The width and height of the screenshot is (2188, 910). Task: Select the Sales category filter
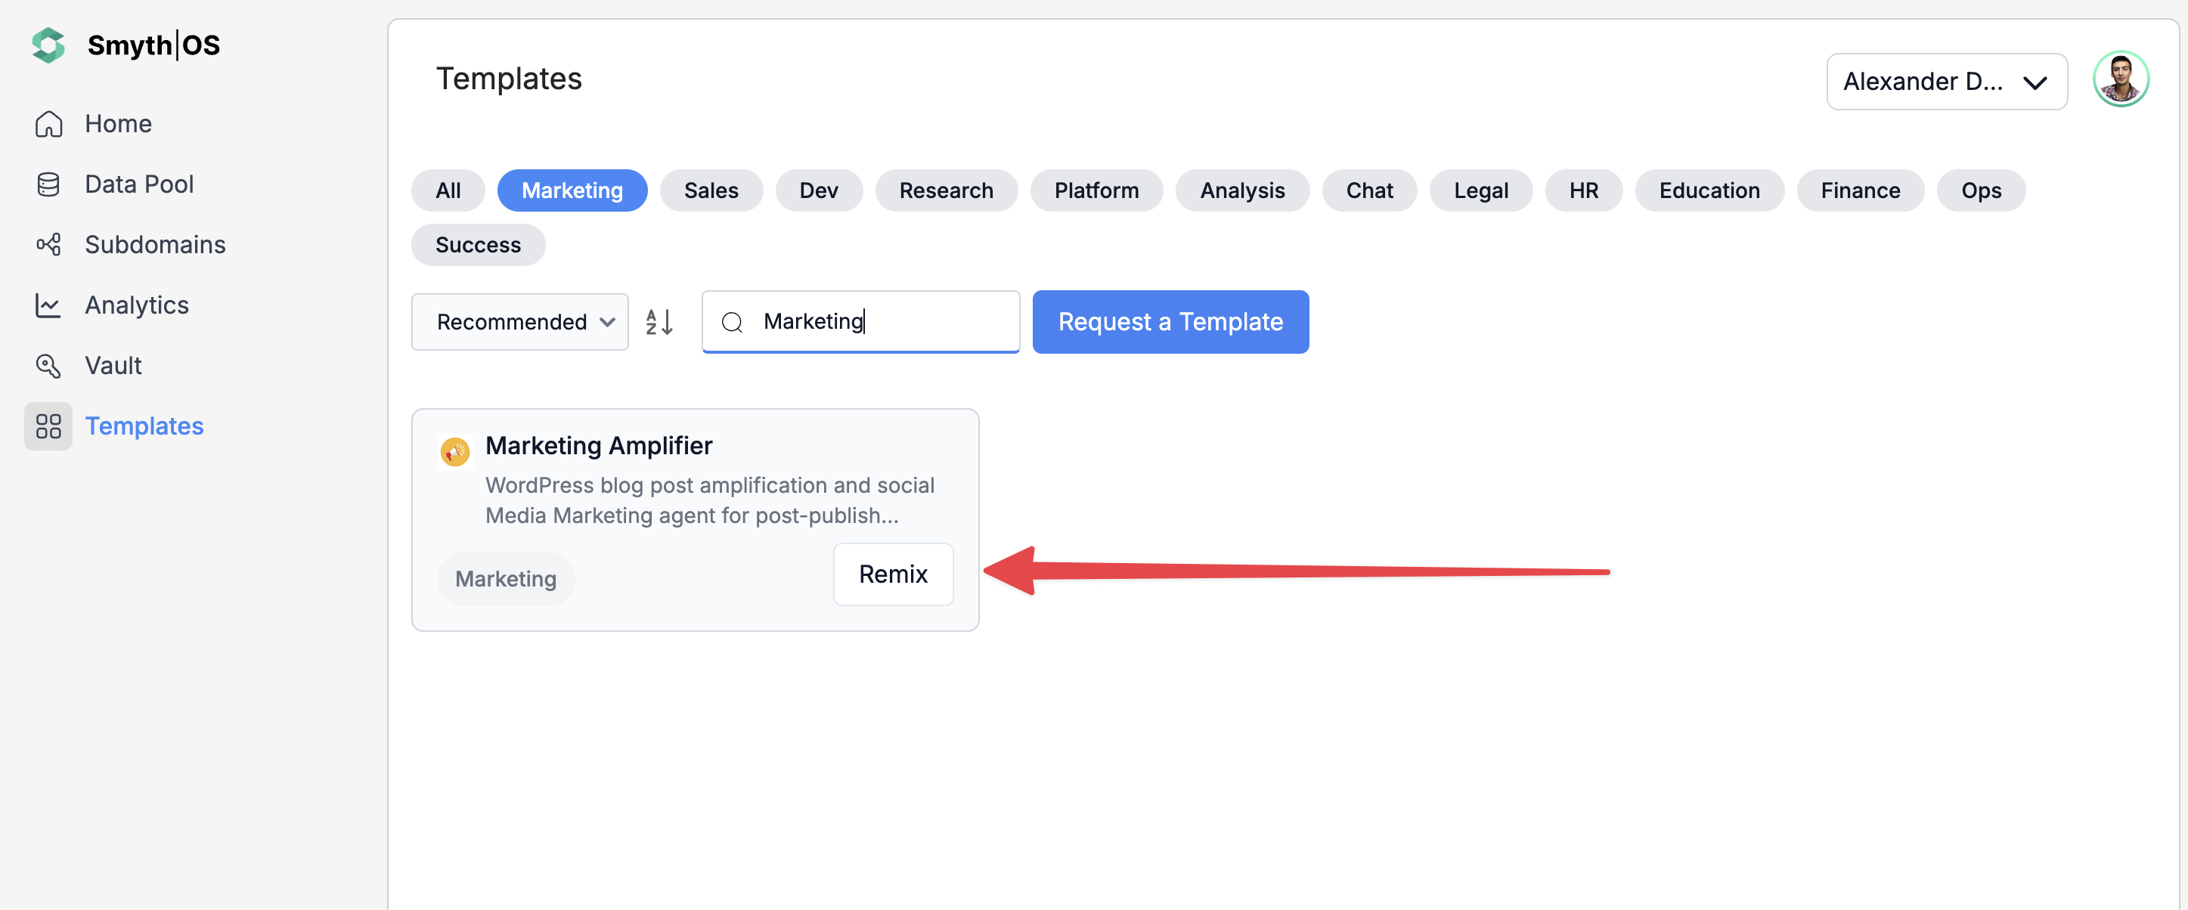(x=711, y=191)
